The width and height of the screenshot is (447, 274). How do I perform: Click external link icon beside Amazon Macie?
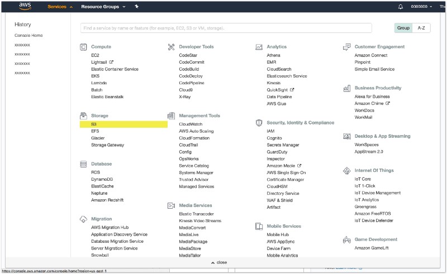pyautogui.click(x=299, y=166)
